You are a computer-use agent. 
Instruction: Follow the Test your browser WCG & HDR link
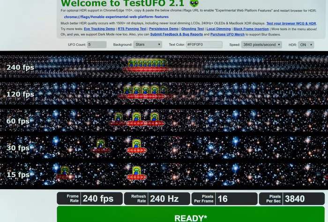[291, 23]
